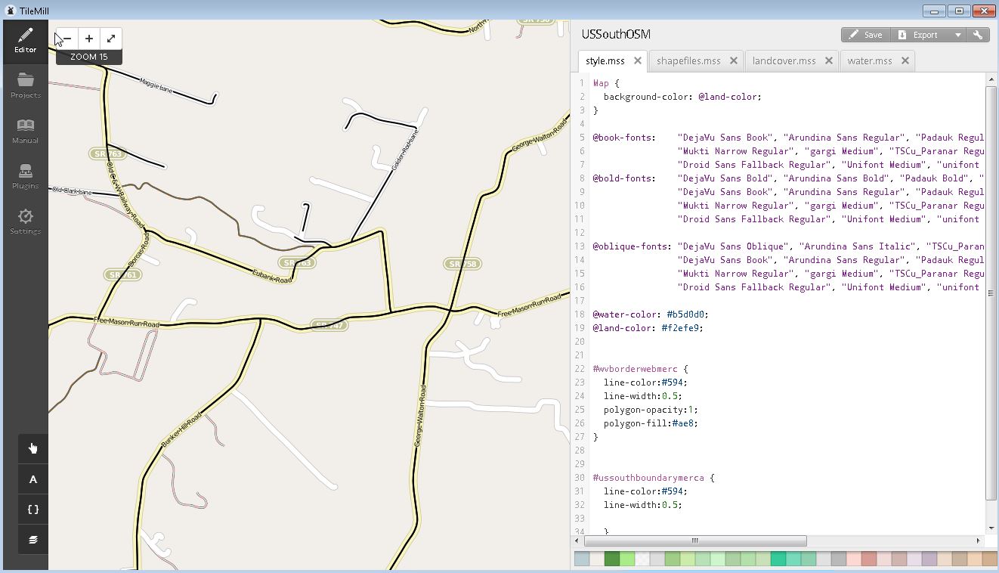Open the fonts panel (A icon)

point(33,479)
